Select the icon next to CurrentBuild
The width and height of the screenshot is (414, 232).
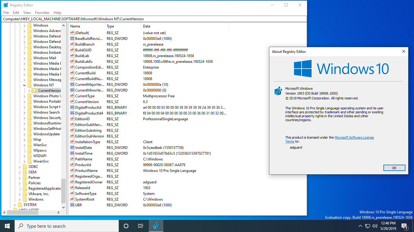click(72, 73)
